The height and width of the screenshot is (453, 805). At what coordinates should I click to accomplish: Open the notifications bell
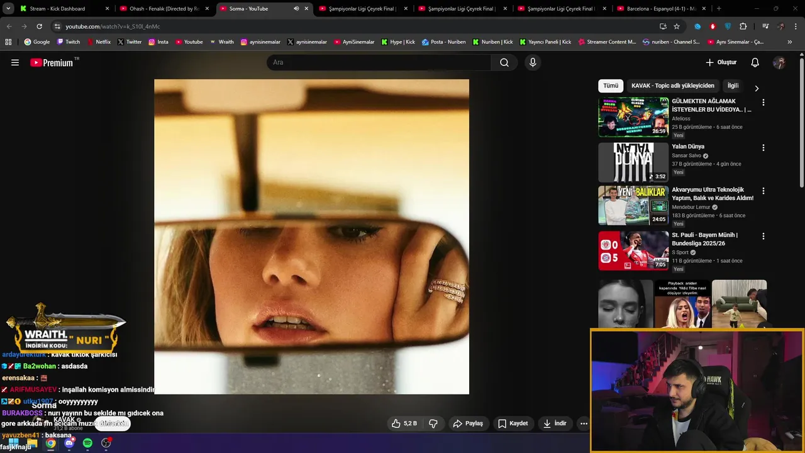pyautogui.click(x=755, y=62)
